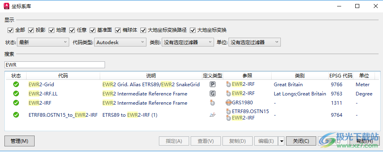Click the 管理(M) button
Screen dimensions: 383x152
(x=20, y=141)
